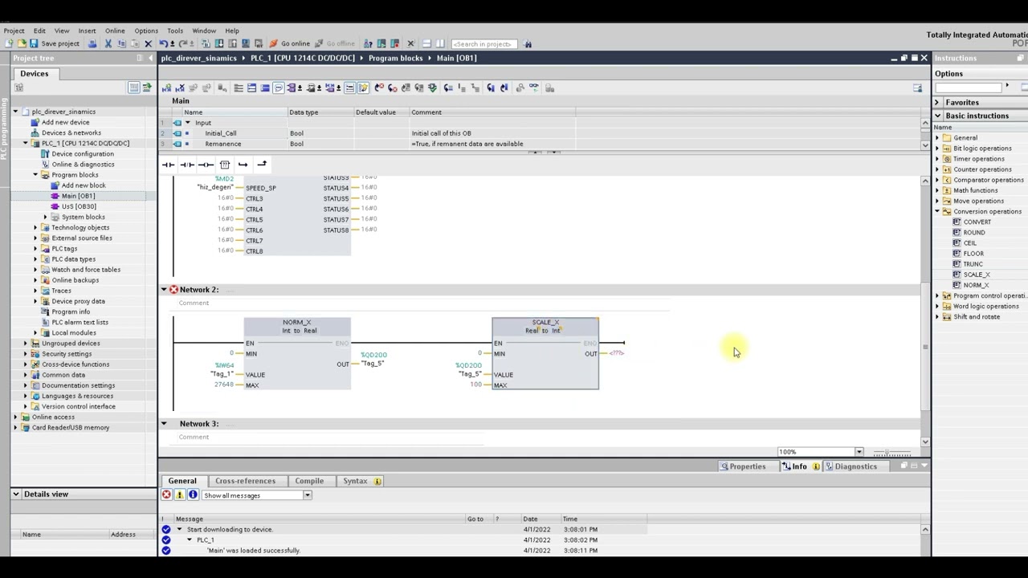Click Add new device in tree
Screen dimensions: 1028x578
(x=65, y=122)
